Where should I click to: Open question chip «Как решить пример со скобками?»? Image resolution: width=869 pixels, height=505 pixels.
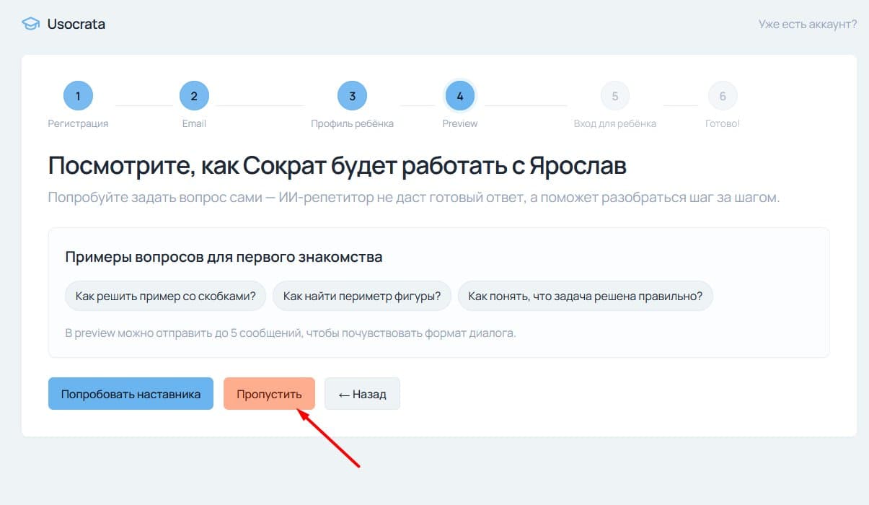[x=165, y=295]
